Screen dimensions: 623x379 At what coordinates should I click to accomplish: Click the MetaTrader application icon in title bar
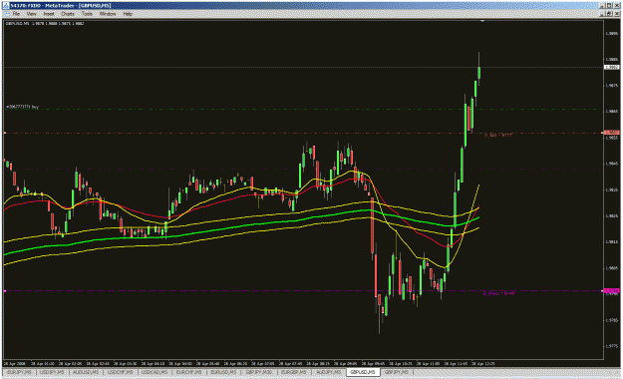pyautogui.click(x=6, y=6)
